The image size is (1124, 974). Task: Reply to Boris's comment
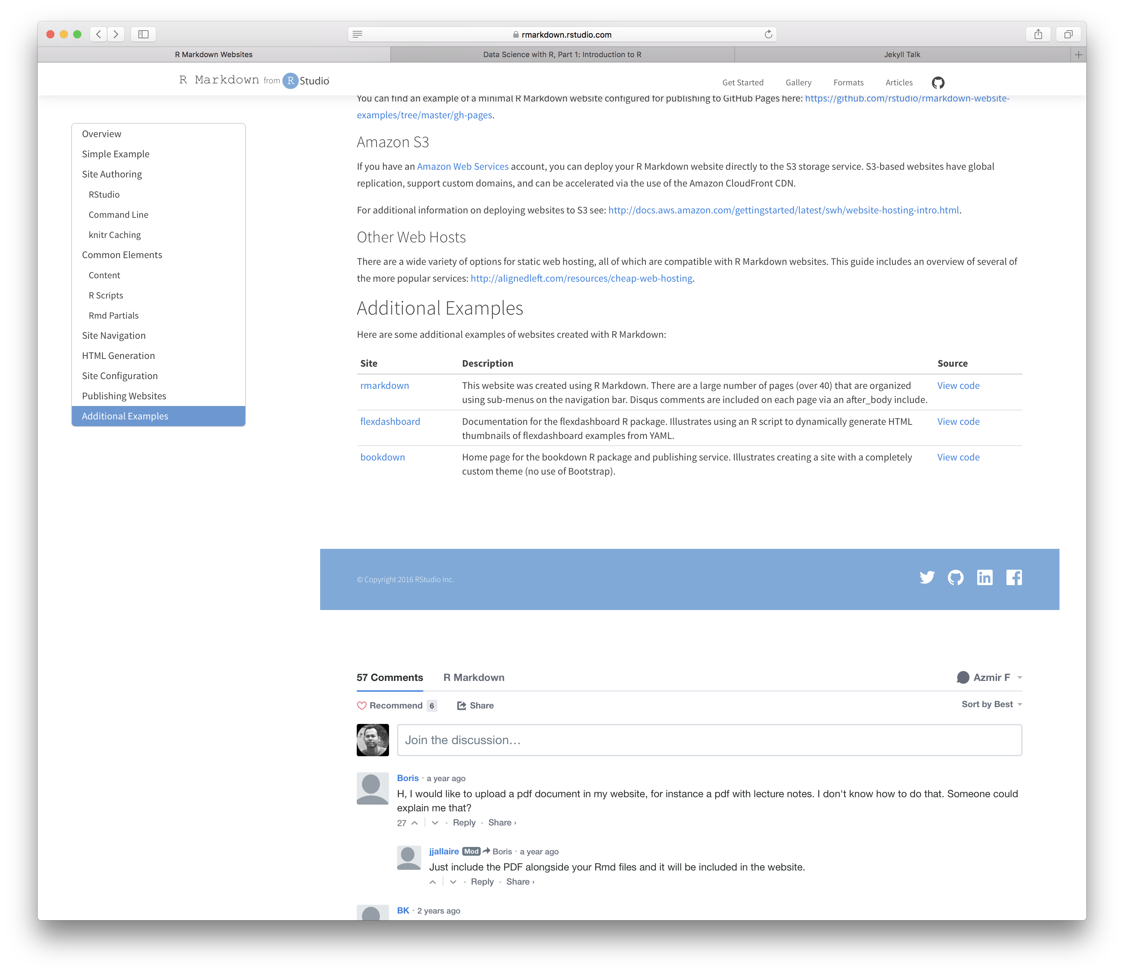464,822
